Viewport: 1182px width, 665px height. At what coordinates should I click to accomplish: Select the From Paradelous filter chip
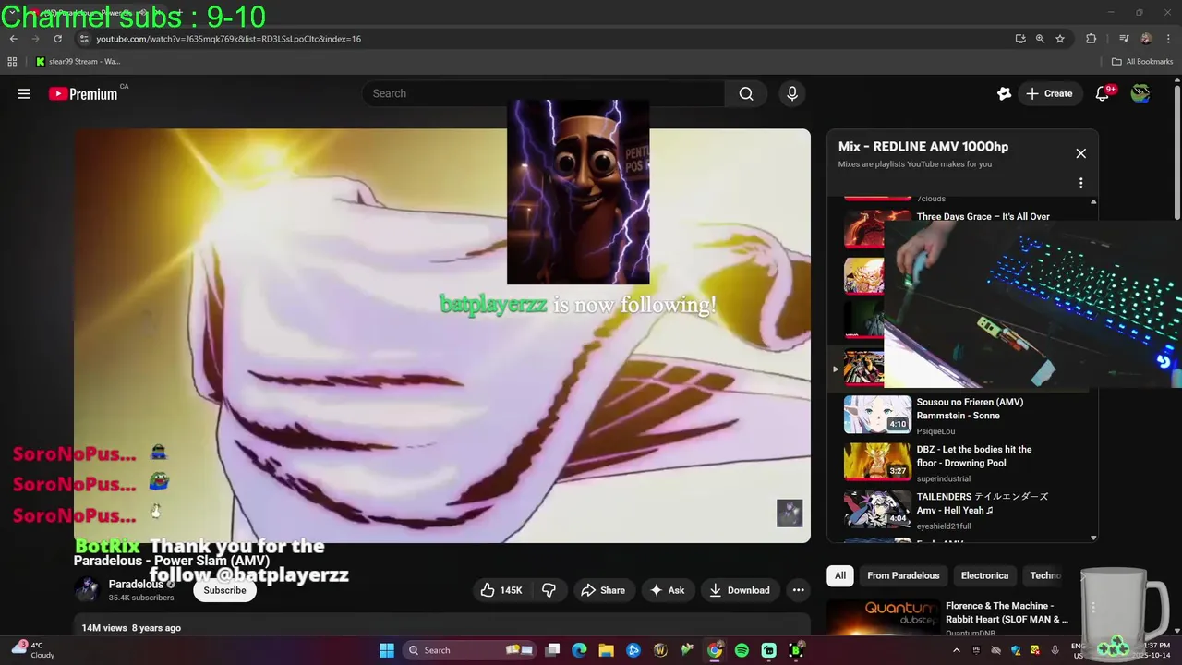tap(903, 575)
